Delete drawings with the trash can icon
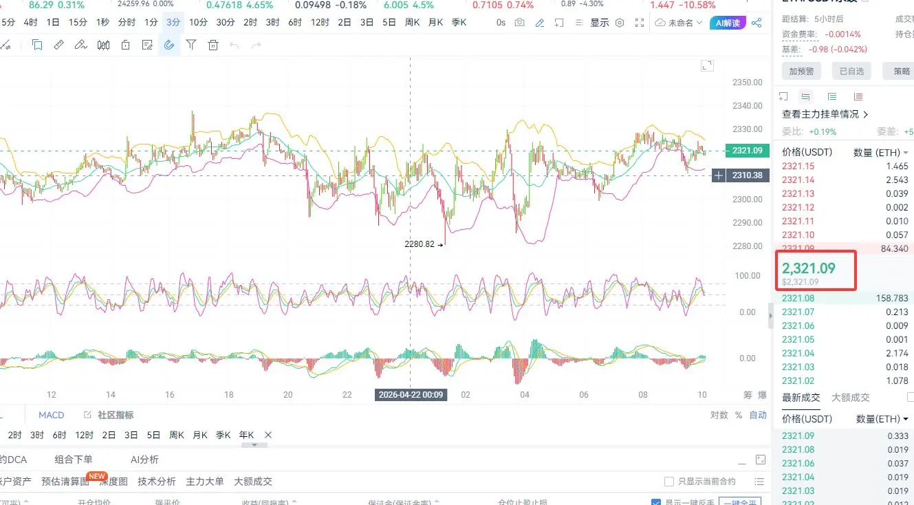914x505 pixels. (x=213, y=45)
